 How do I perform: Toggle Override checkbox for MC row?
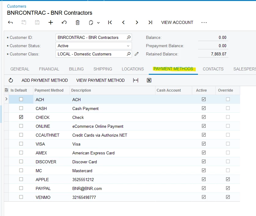[x=228, y=170]
